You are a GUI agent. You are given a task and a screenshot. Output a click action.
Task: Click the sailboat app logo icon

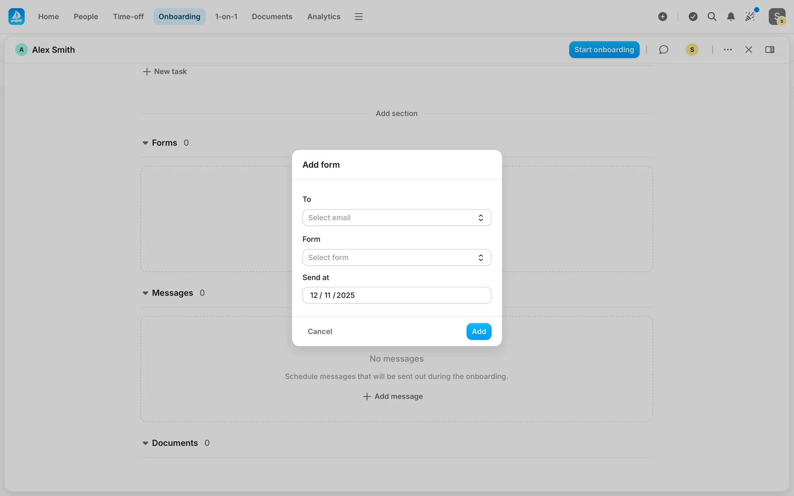(x=17, y=17)
